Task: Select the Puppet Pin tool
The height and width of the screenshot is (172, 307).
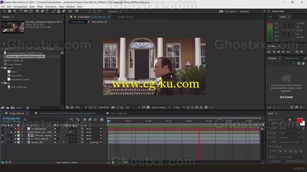Action: [x=76, y=11]
